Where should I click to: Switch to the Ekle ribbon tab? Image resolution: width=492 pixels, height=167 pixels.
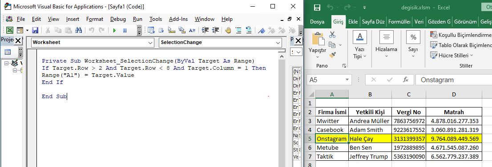353,22
